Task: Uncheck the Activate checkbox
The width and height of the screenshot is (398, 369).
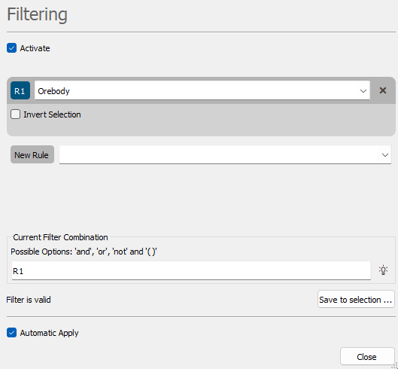Action: (12, 48)
